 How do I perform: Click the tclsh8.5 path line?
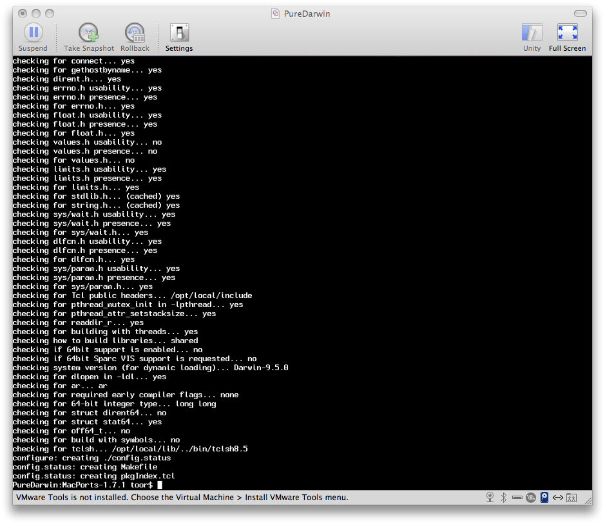coord(130,449)
